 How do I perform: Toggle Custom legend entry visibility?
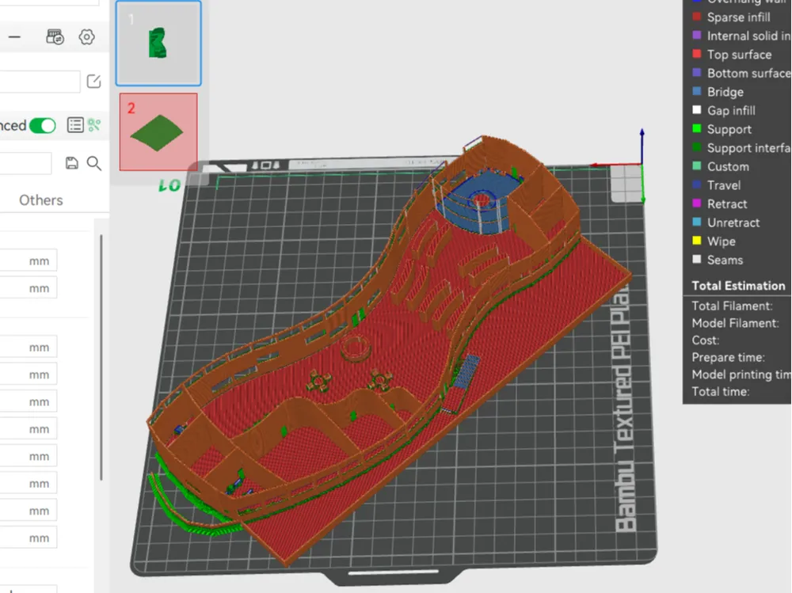722,166
